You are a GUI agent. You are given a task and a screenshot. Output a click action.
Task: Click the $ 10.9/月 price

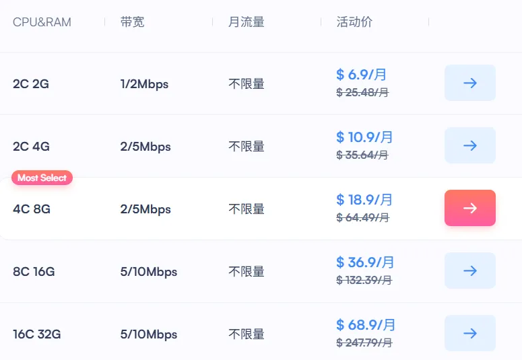(x=364, y=137)
